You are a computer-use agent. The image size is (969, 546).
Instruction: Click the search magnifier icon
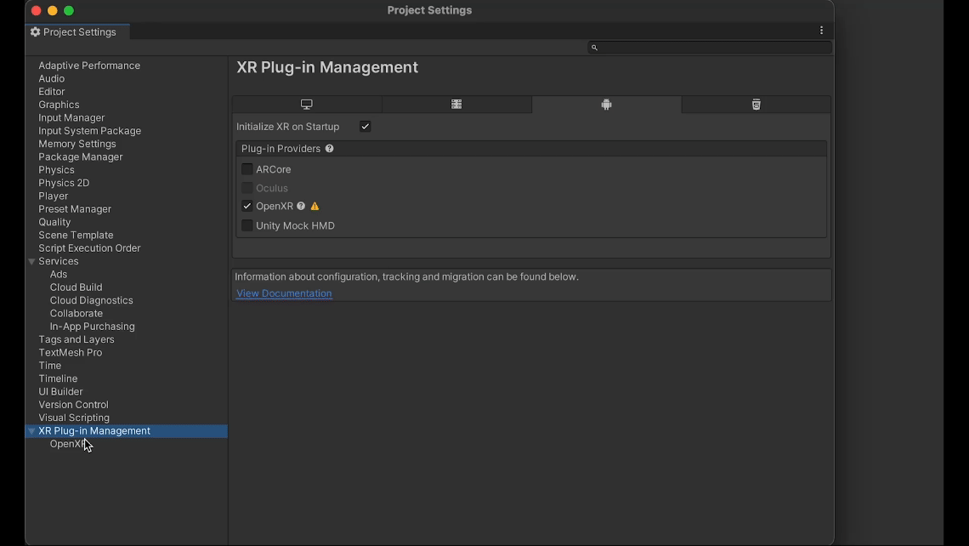point(594,48)
